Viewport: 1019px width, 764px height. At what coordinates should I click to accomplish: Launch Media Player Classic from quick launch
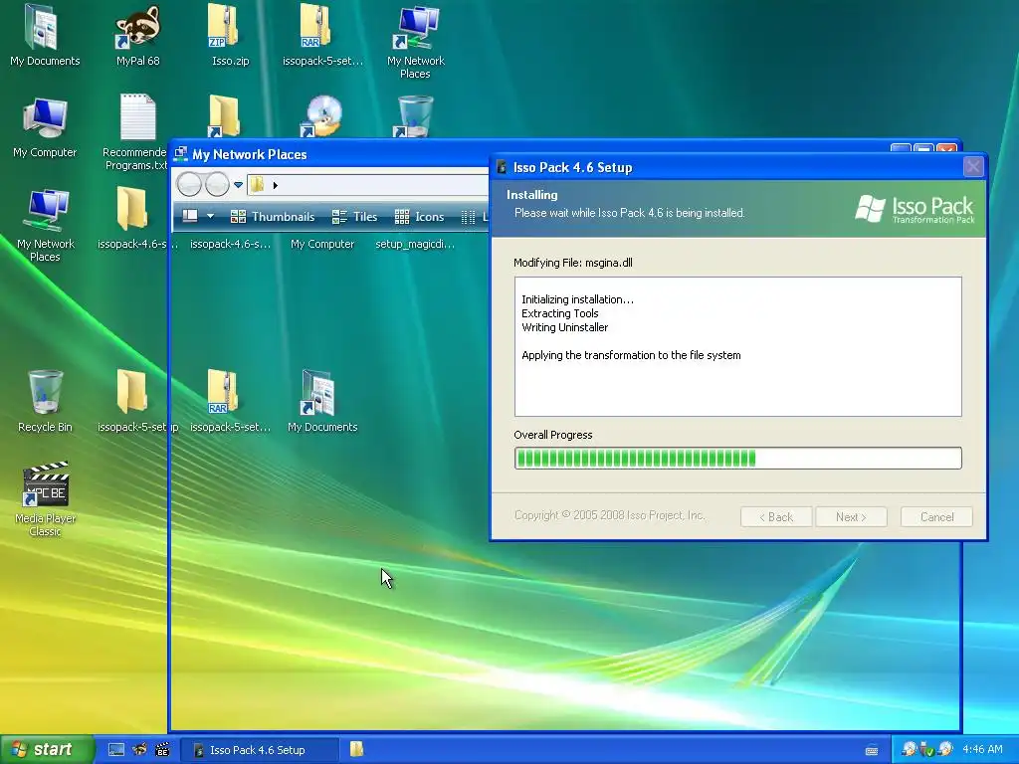pos(162,750)
